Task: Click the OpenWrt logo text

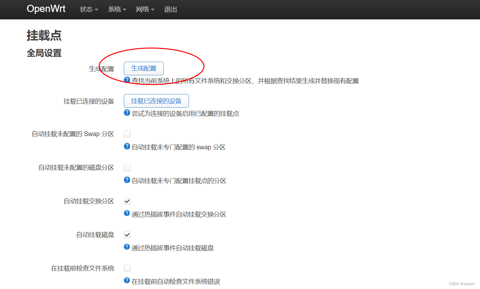Action: tap(46, 9)
